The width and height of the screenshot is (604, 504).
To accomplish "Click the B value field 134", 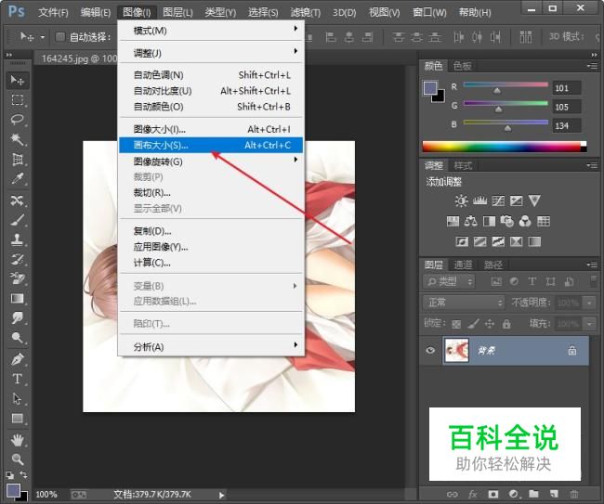I will click(566, 125).
